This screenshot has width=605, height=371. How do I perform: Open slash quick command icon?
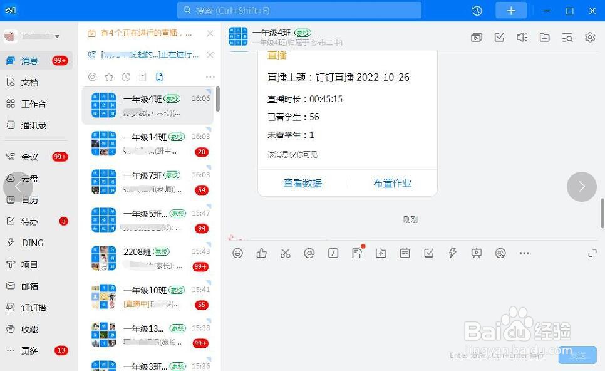pos(333,253)
